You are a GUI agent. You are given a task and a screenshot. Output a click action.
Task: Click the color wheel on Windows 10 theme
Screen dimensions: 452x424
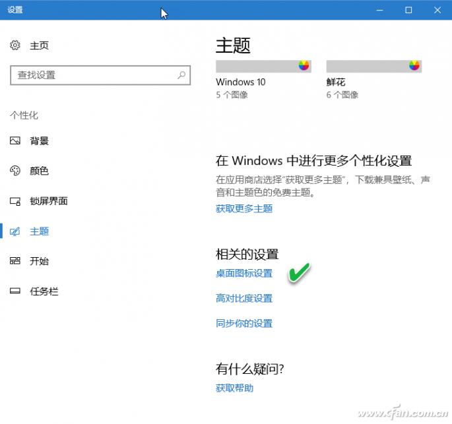point(304,66)
